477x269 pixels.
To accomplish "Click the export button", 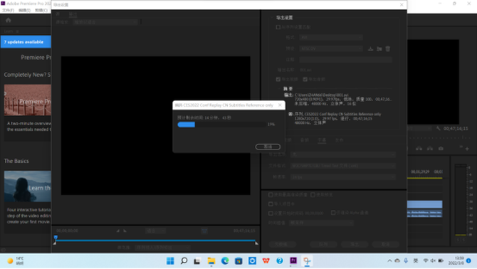I will (x=355, y=244).
